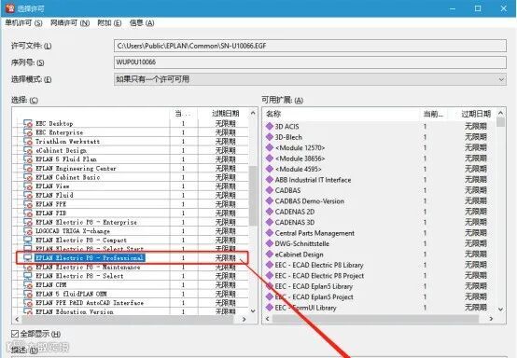Click the diamond icon of EEC - ECAD Electric P8 Project

(x=270, y=275)
